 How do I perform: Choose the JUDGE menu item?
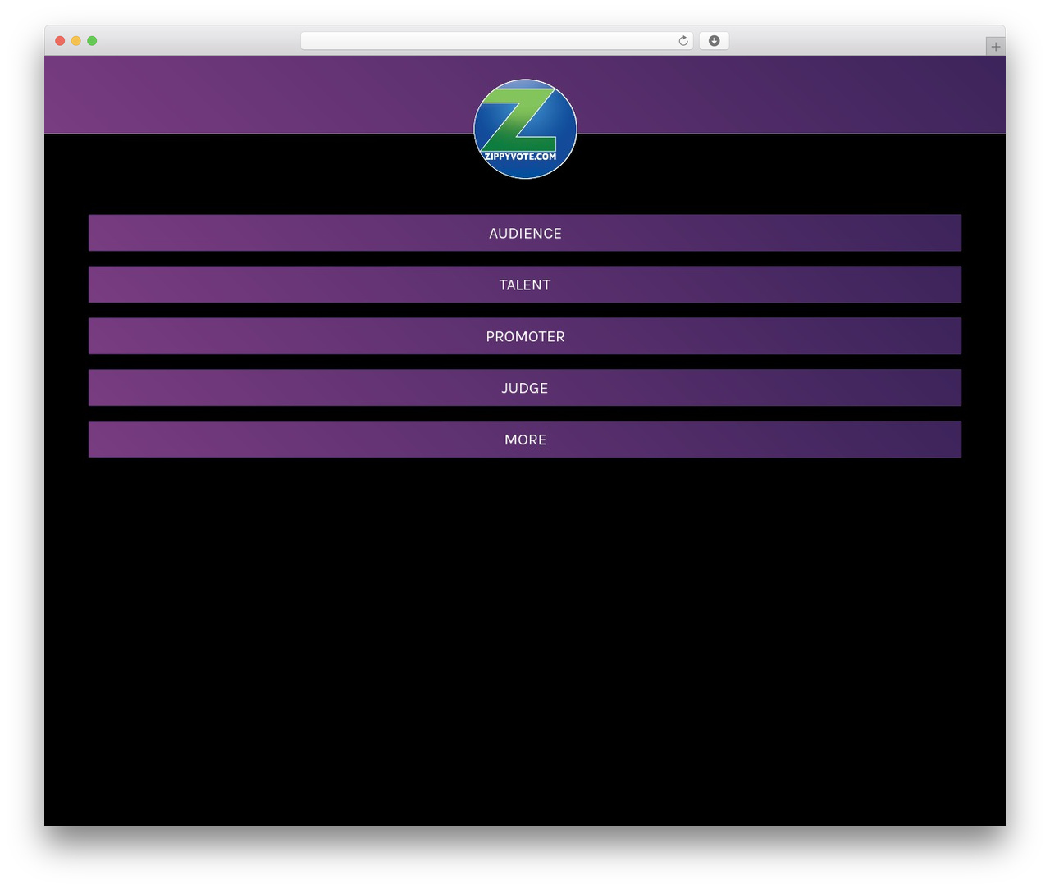pyautogui.click(x=525, y=388)
